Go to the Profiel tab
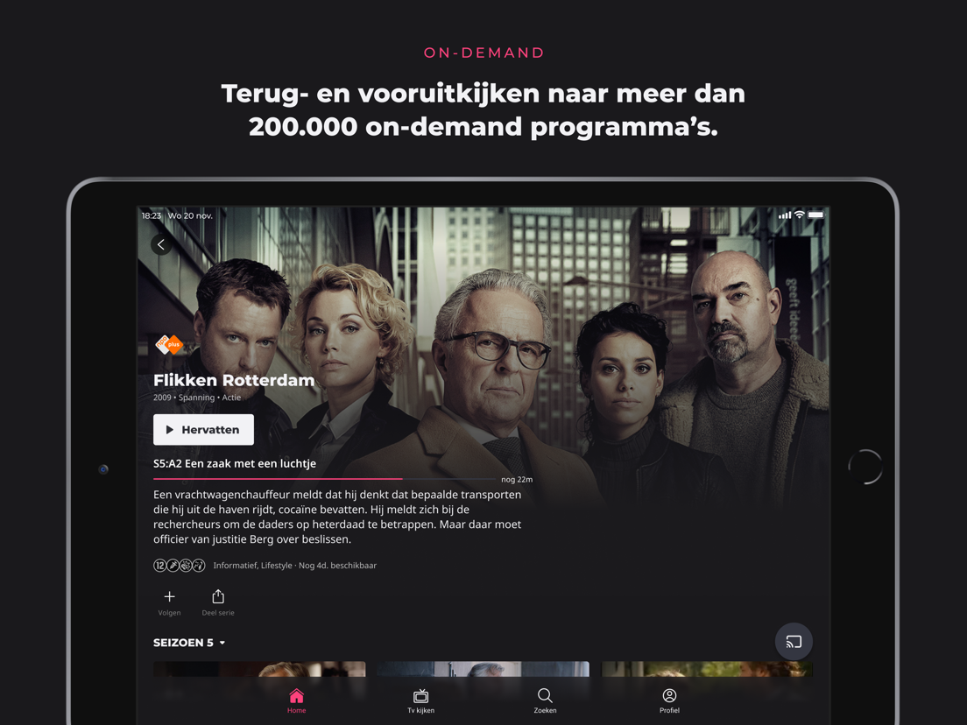 tap(669, 701)
